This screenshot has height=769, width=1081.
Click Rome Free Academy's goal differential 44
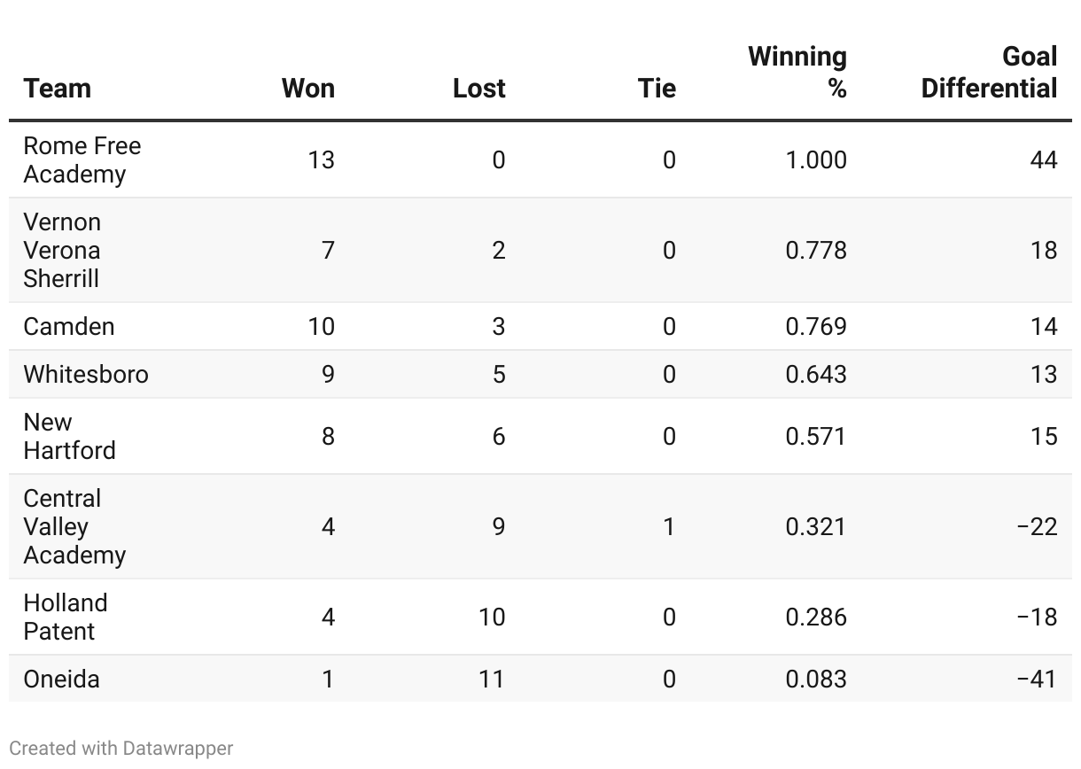(x=1044, y=159)
